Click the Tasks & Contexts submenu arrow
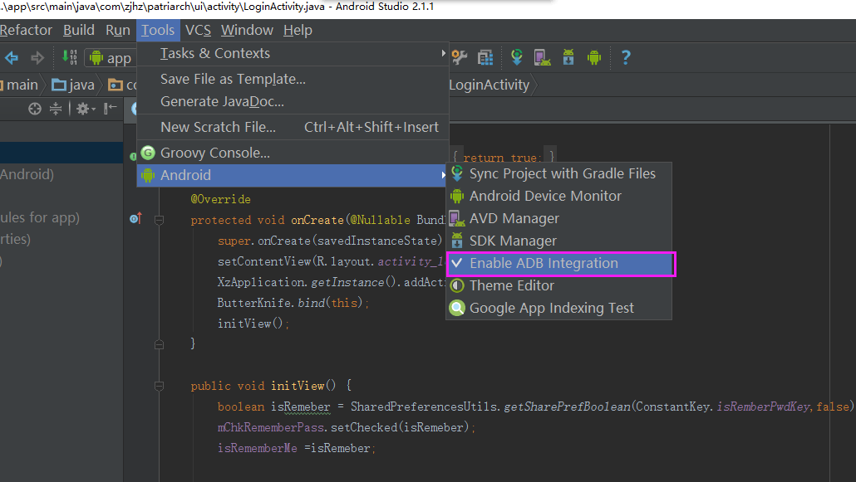856x482 pixels. tap(443, 53)
